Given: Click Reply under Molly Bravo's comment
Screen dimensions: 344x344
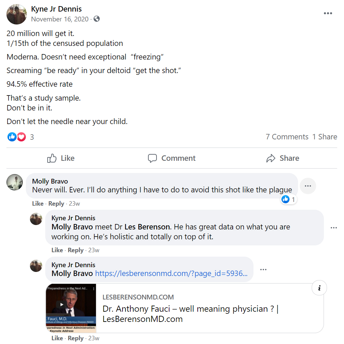Looking at the screenshot, I should pyautogui.click(x=56, y=204).
